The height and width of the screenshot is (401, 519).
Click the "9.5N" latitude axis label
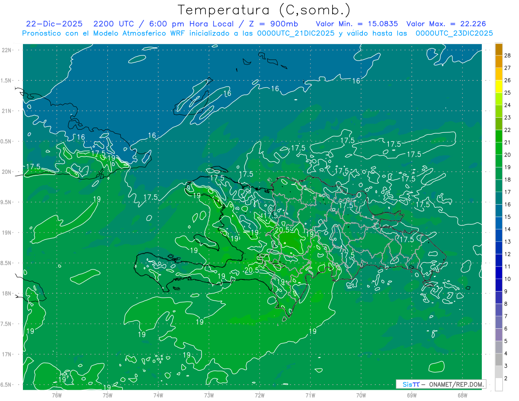pyautogui.click(x=6, y=202)
